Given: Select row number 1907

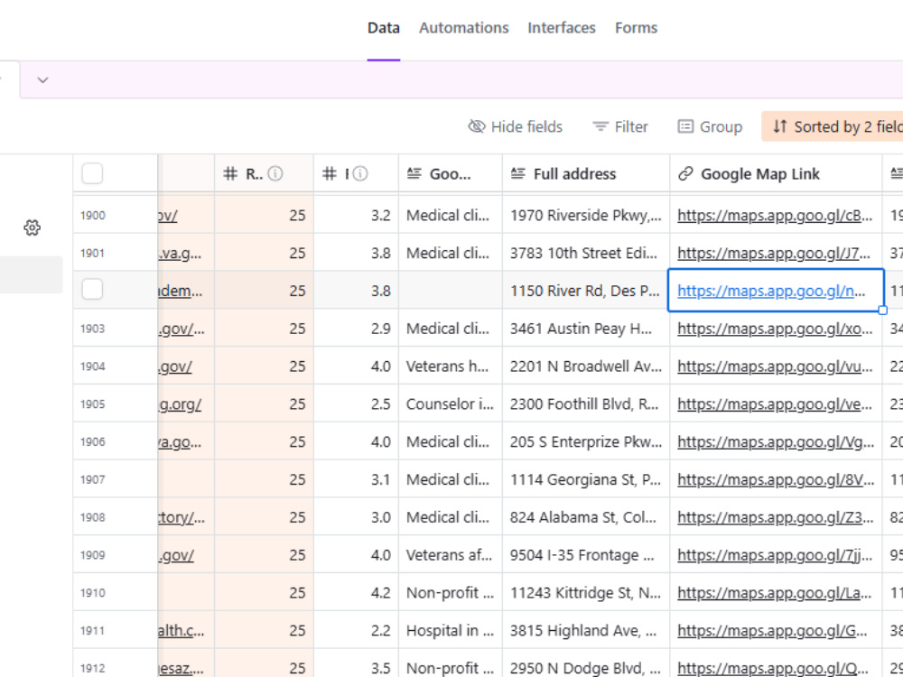Looking at the screenshot, I should pos(93,479).
